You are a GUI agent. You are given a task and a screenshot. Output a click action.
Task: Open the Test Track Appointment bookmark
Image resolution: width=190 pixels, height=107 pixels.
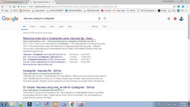pos(147,11)
